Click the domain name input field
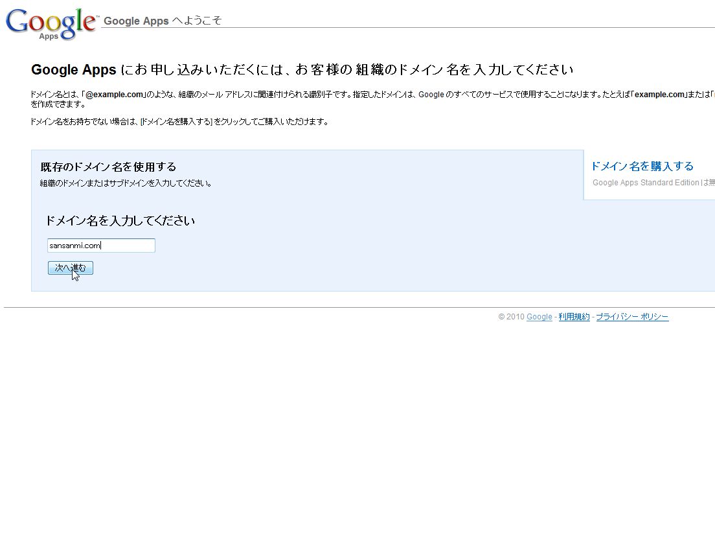This screenshot has width=715, height=541. (101, 246)
